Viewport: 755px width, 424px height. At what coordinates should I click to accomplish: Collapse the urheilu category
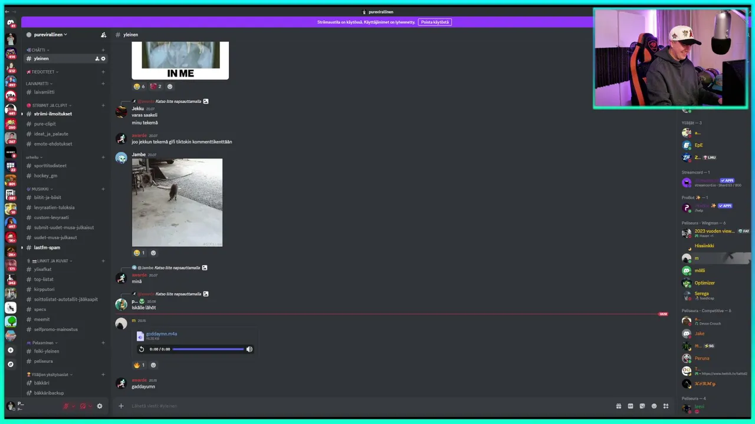tap(34, 157)
